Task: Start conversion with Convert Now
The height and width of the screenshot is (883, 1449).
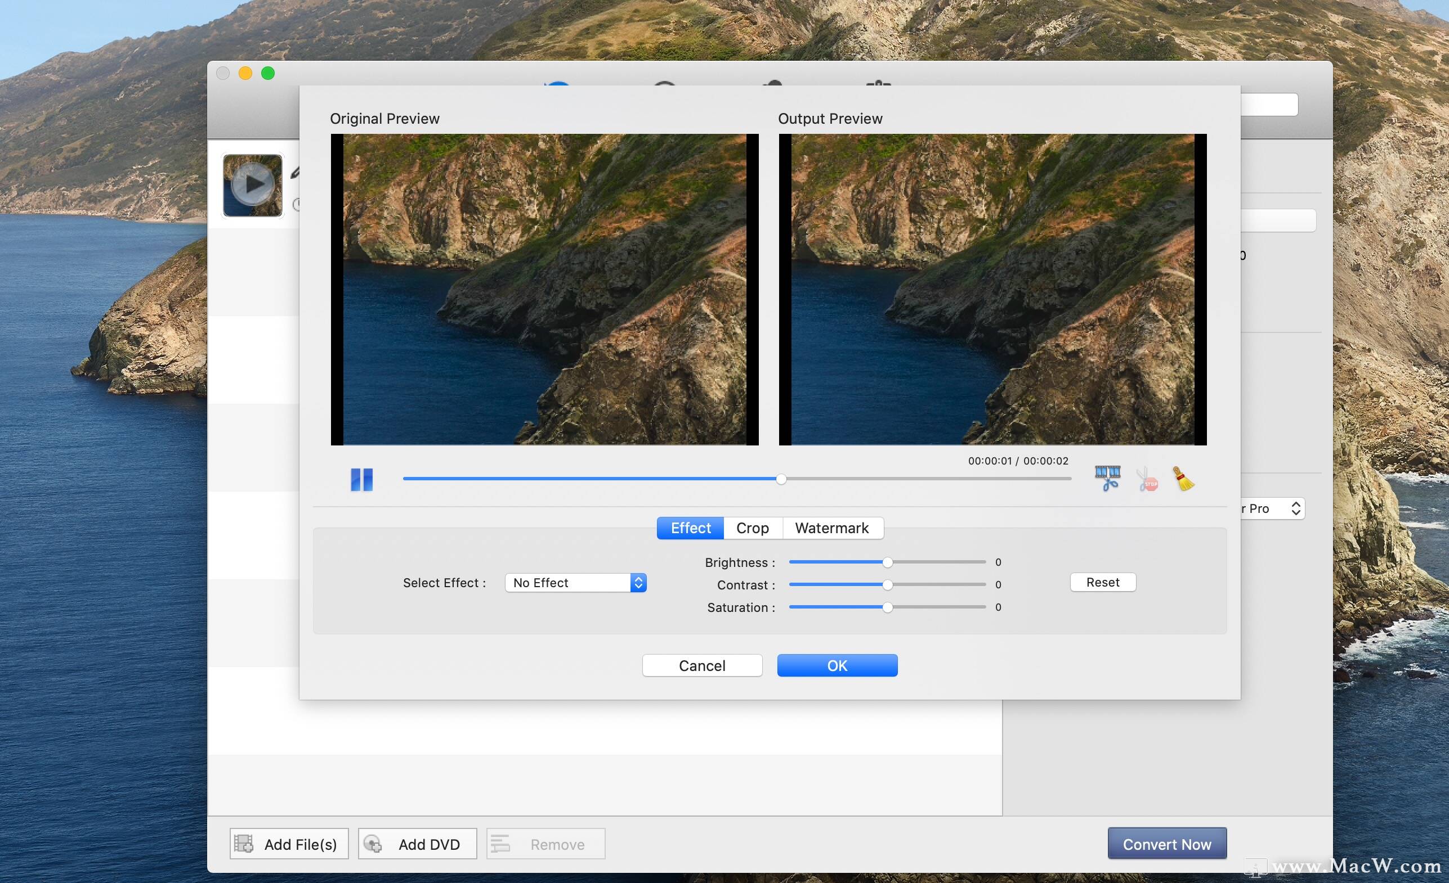Action: pos(1167,844)
